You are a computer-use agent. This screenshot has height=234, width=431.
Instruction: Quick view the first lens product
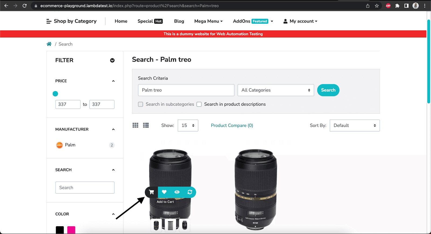[177, 192]
